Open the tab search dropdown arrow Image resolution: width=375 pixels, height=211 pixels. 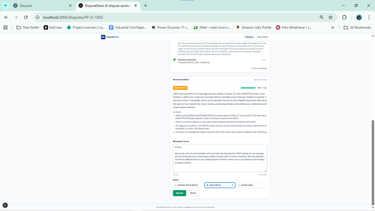pyautogui.click(x=5, y=6)
